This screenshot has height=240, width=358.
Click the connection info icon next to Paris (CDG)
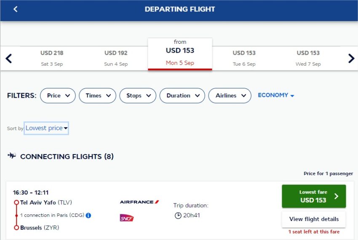click(88, 215)
